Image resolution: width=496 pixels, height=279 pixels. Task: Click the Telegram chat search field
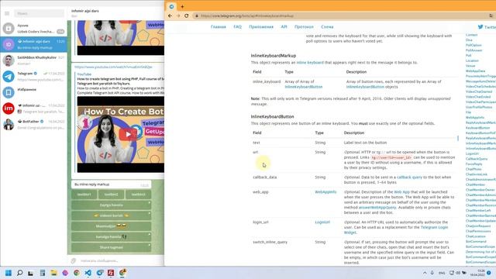point(40,14)
